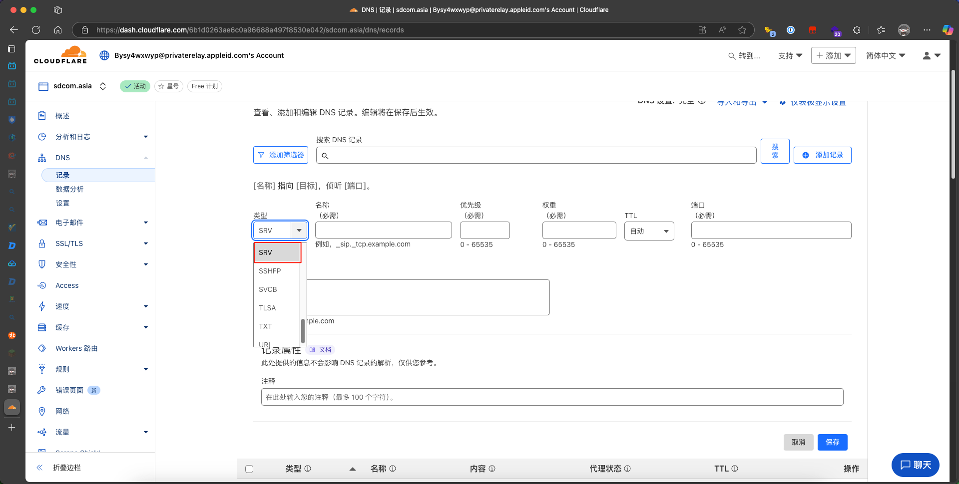The width and height of the screenshot is (959, 484).
Task: Collapse the DNS sidebar section
Action: pos(146,158)
